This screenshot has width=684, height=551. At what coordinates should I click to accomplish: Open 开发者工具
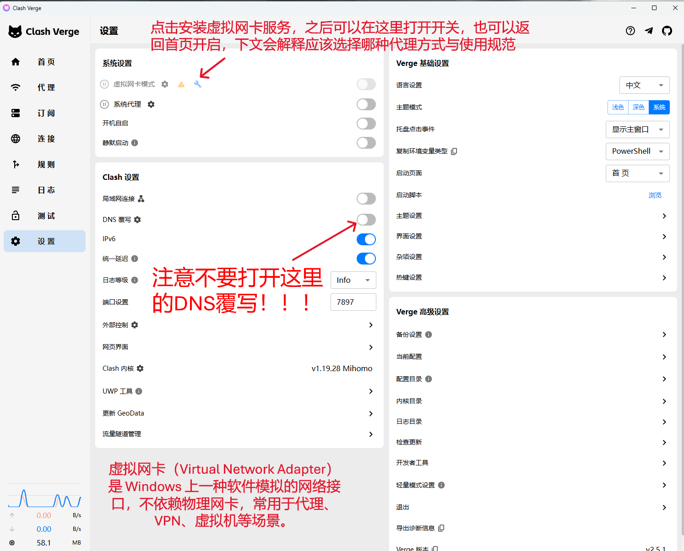tap(533, 463)
